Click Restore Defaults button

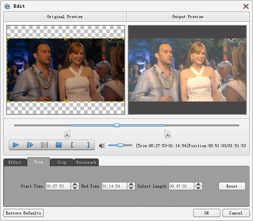click(23, 213)
